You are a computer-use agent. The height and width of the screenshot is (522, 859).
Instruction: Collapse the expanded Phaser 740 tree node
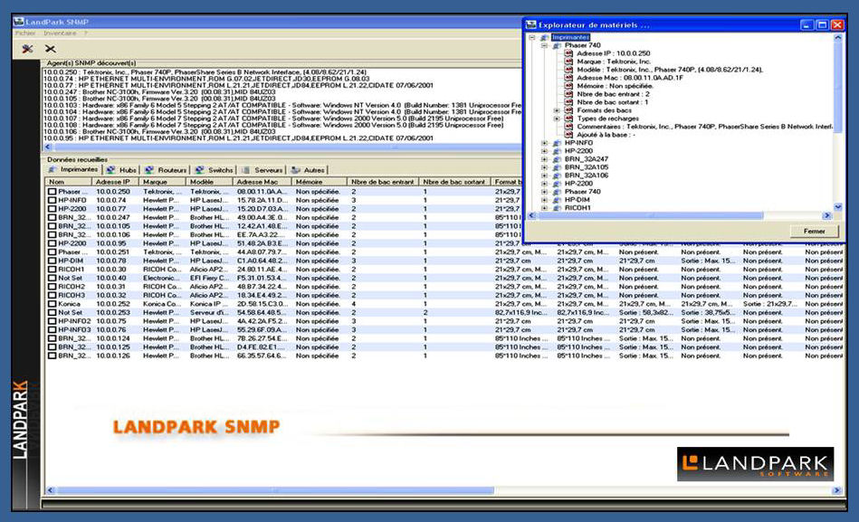544,45
